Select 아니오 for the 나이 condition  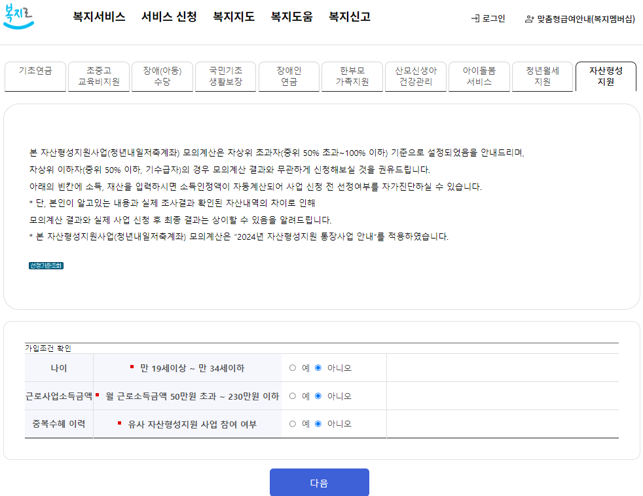317,368
